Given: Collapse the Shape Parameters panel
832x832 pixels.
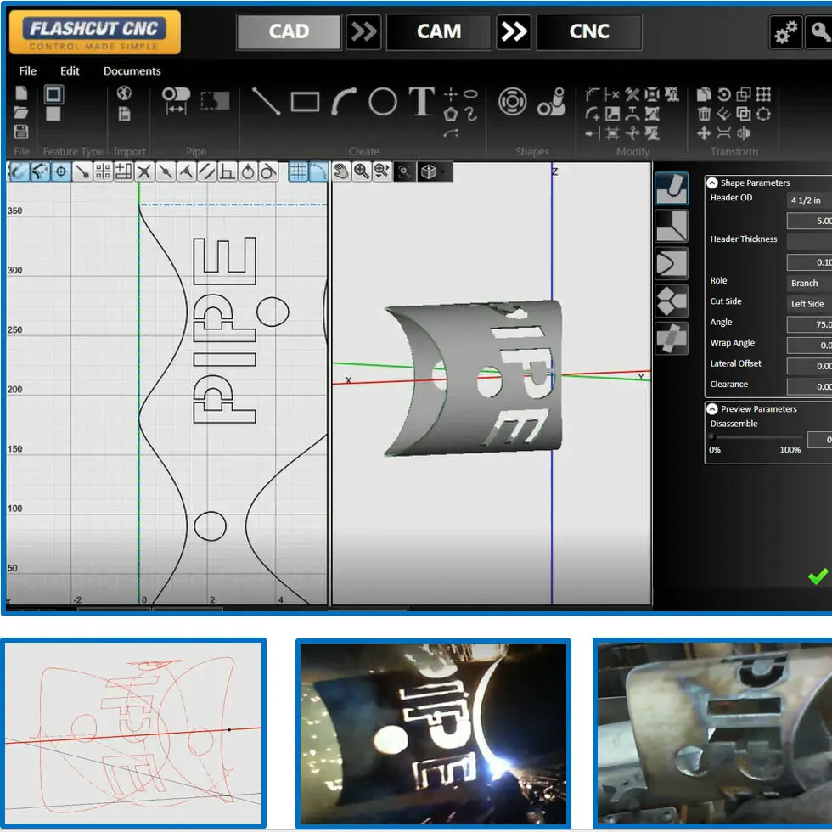Looking at the screenshot, I should pos(710,183).
